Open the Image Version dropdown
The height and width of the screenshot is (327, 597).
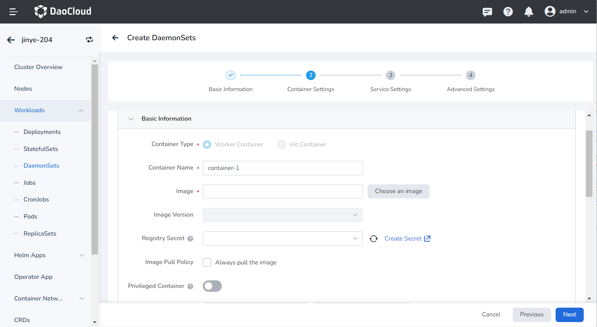point(283,215)
